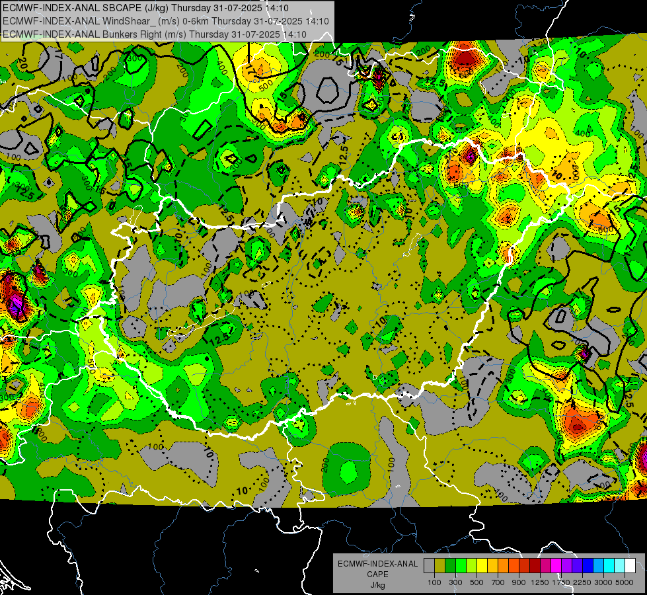The height and width of the screenshot is (595, 647).
Task: Select the dark green legend swatch
Action: point(450,565)
